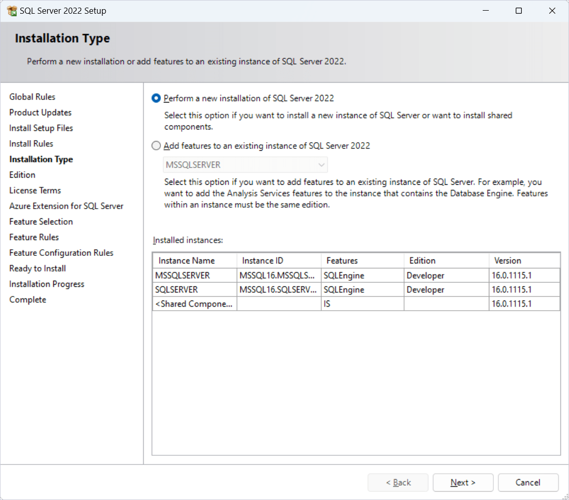569x500 pixels.
Task: Cancel the SQL Server setup
Action: [x=528, y=483]
